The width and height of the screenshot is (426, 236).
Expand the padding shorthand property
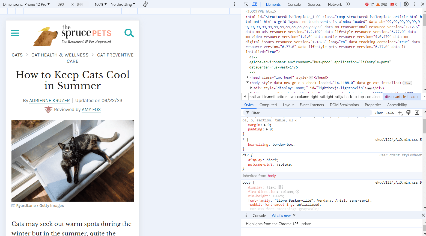267,129
